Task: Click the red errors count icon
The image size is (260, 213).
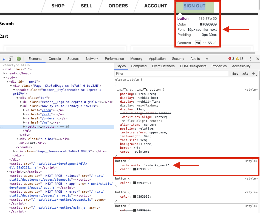Action: click(x=230, y=58)
